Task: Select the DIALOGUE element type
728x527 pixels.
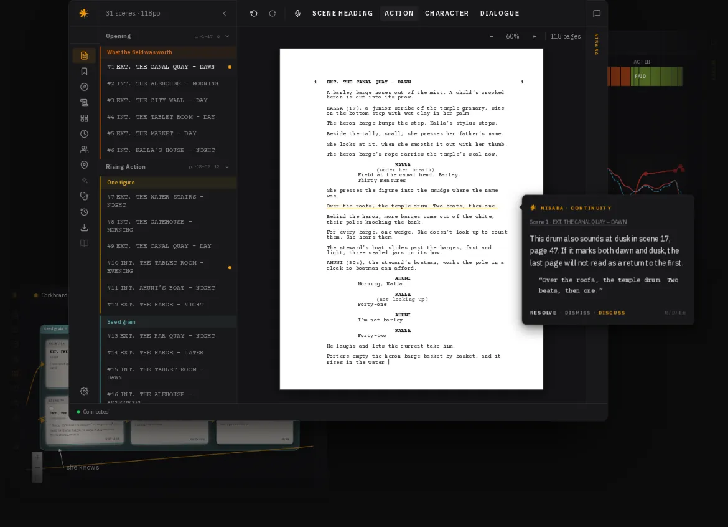Action: (x=500, y=13)
